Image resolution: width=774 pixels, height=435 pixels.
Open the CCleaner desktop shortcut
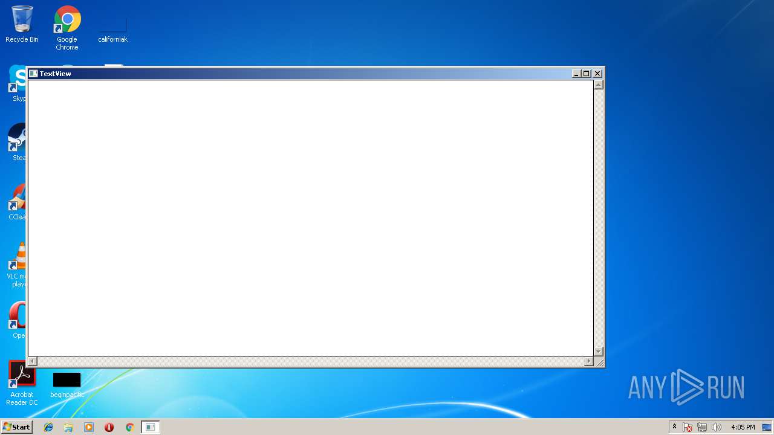pos(16,201)
